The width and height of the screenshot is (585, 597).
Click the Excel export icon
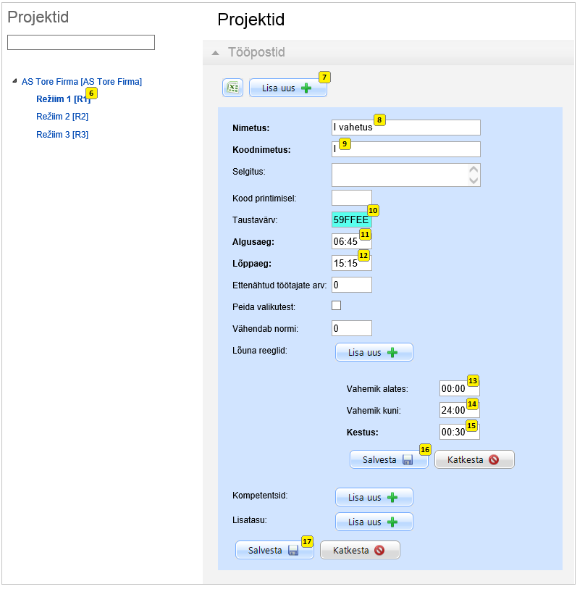232,88
